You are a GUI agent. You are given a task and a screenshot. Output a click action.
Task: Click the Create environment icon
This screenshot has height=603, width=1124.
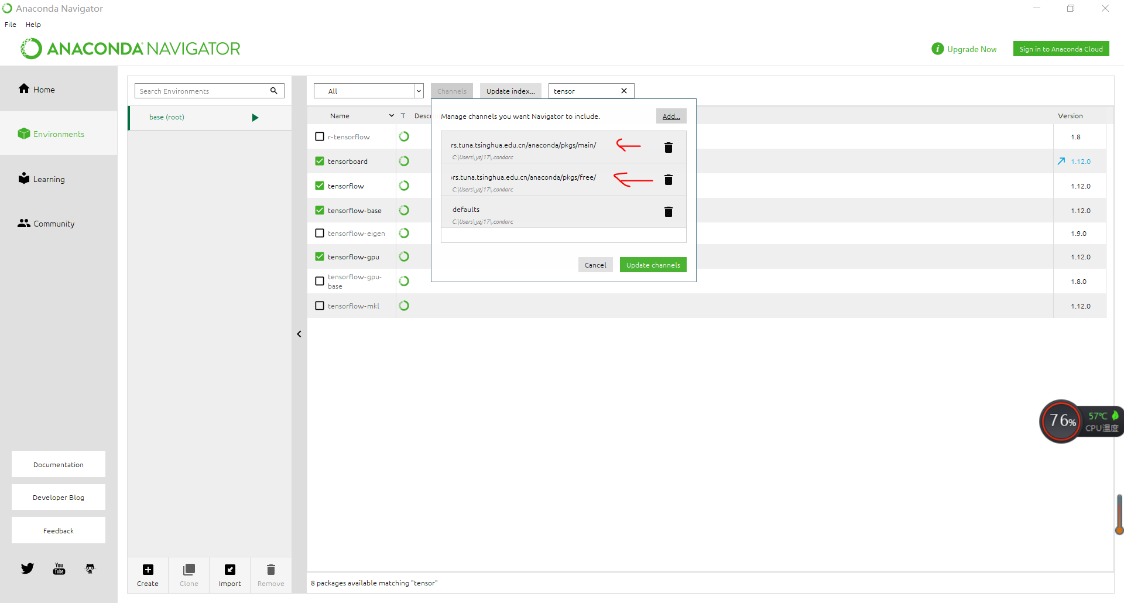[x=148, y=570]
